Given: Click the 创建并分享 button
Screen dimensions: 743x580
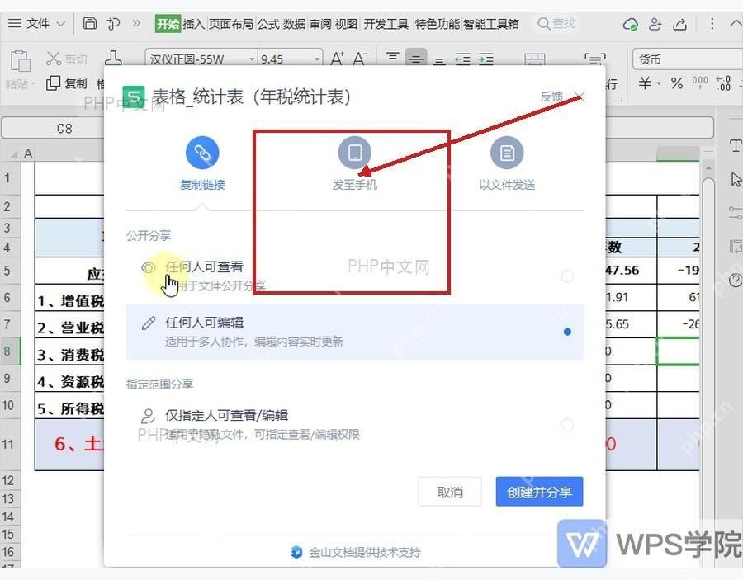Looking at the screenshot, I should tap(539, 492).
